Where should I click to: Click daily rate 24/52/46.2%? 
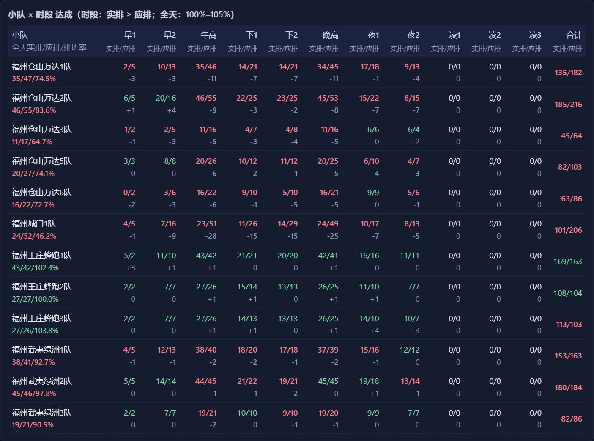(34, 236)
